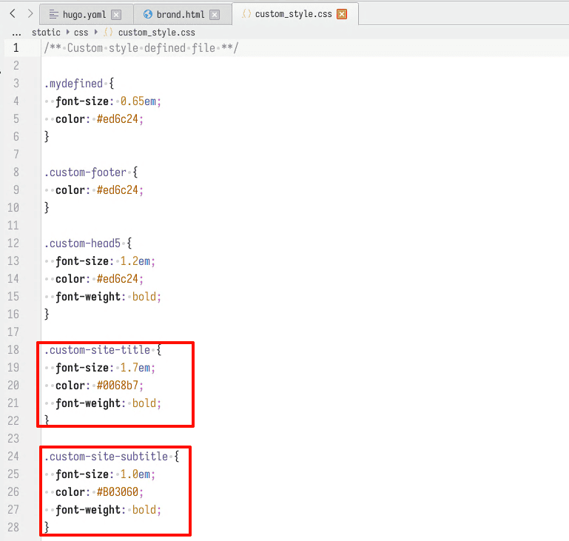This screenshot has height=541, width=569.
Task: Click the YAML file icon on hugo.yaml tab
Action: point(54,14)
